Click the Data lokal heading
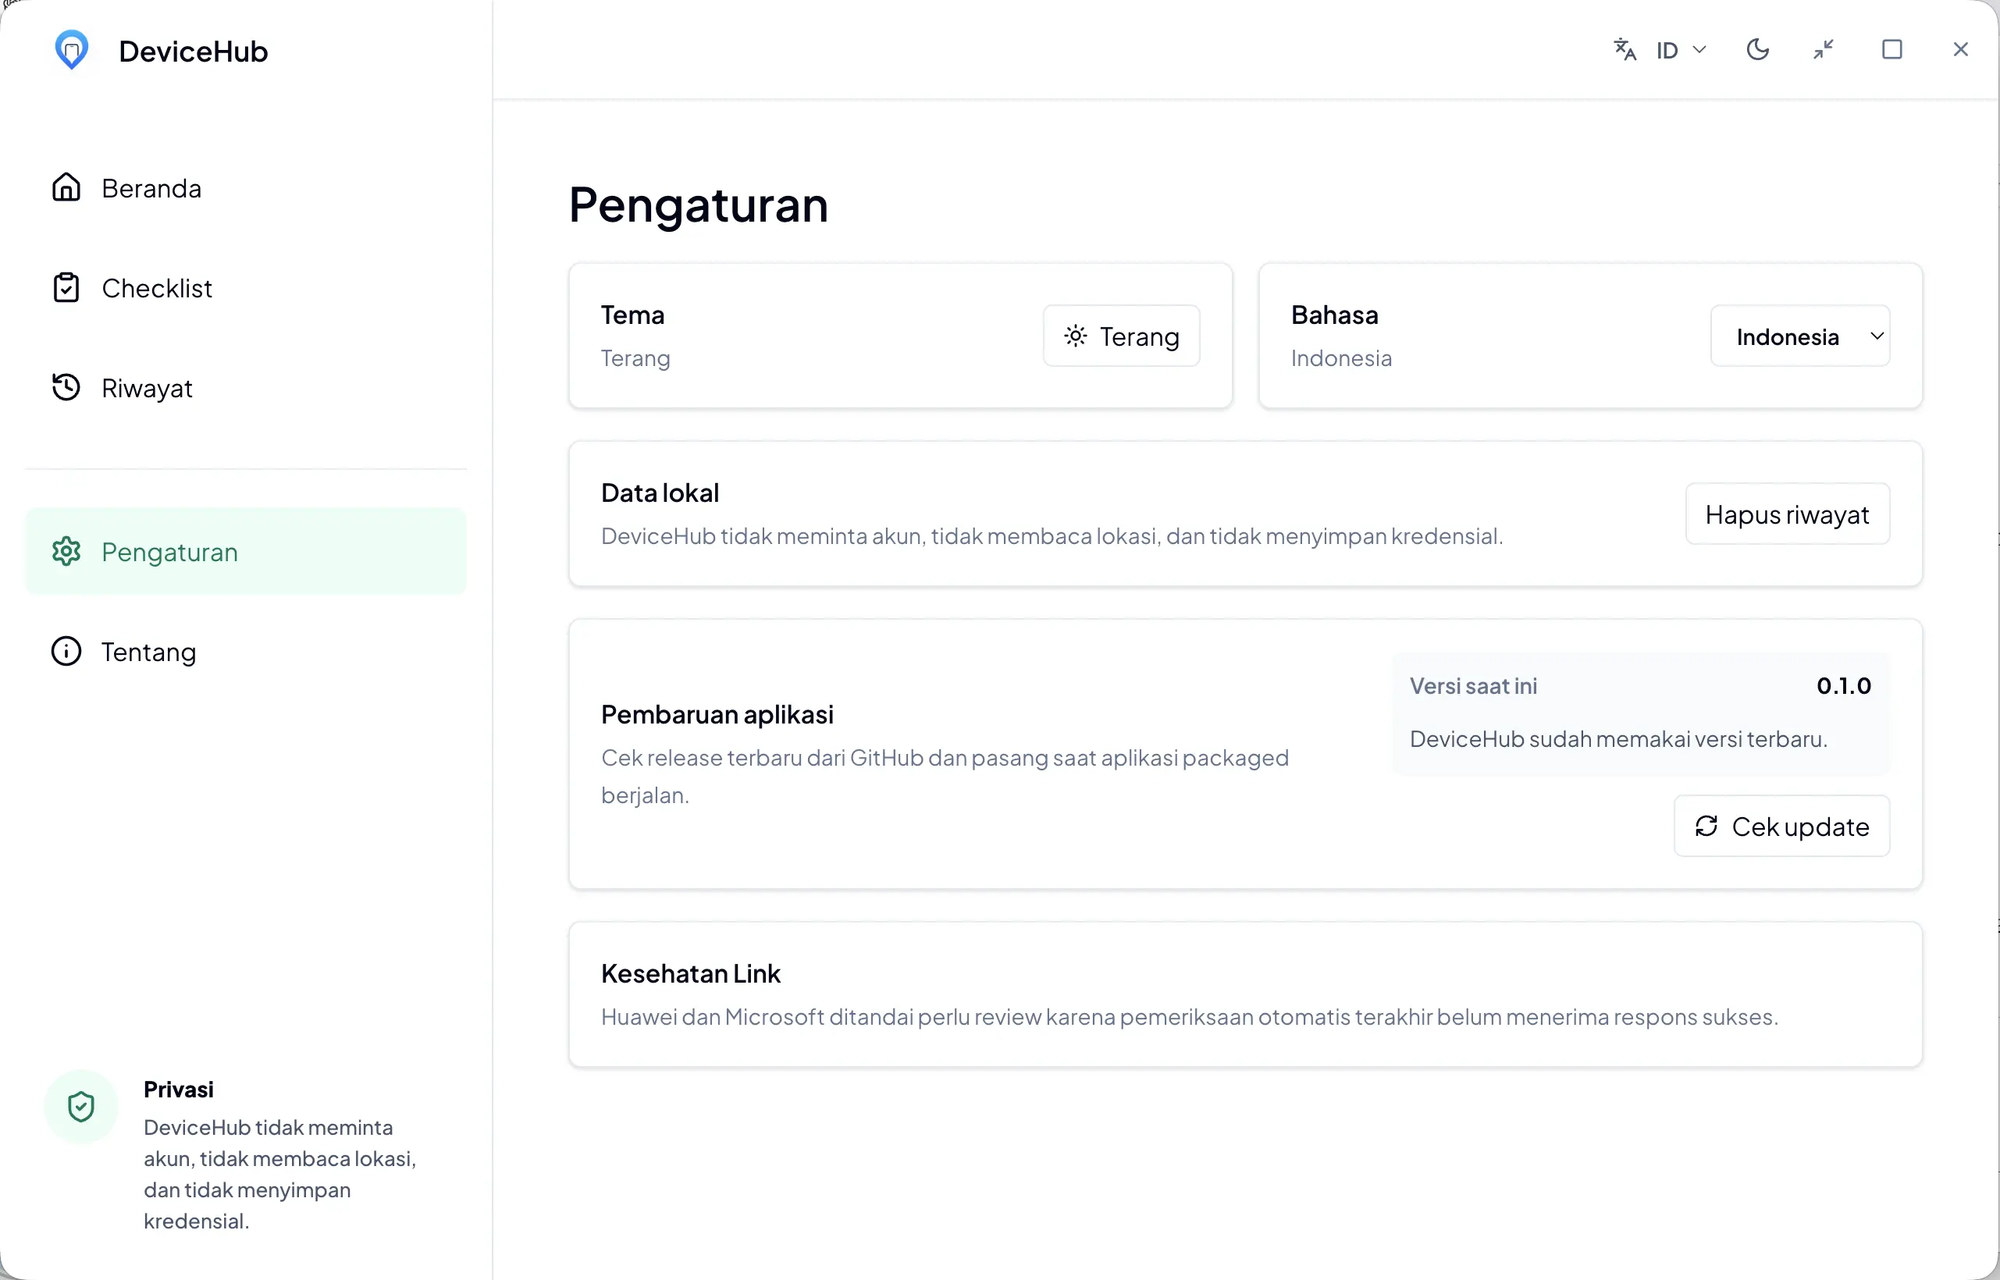This screenshot has height=1280, width=2000. pos(660,493)
